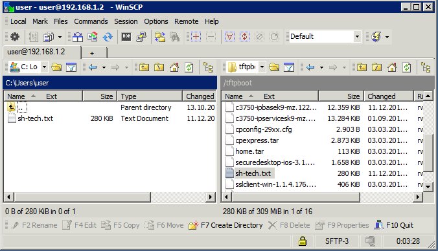The width and height of the screenshot is (438, 251).
Task: Open the Files menu
Action: (x=61, y=21)
